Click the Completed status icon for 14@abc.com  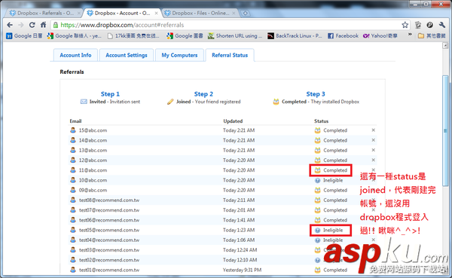coord(317,140)
